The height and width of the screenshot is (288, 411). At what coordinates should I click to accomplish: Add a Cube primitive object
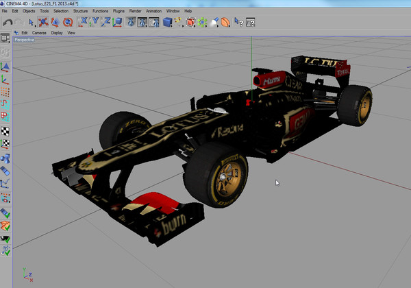point(167,23)
